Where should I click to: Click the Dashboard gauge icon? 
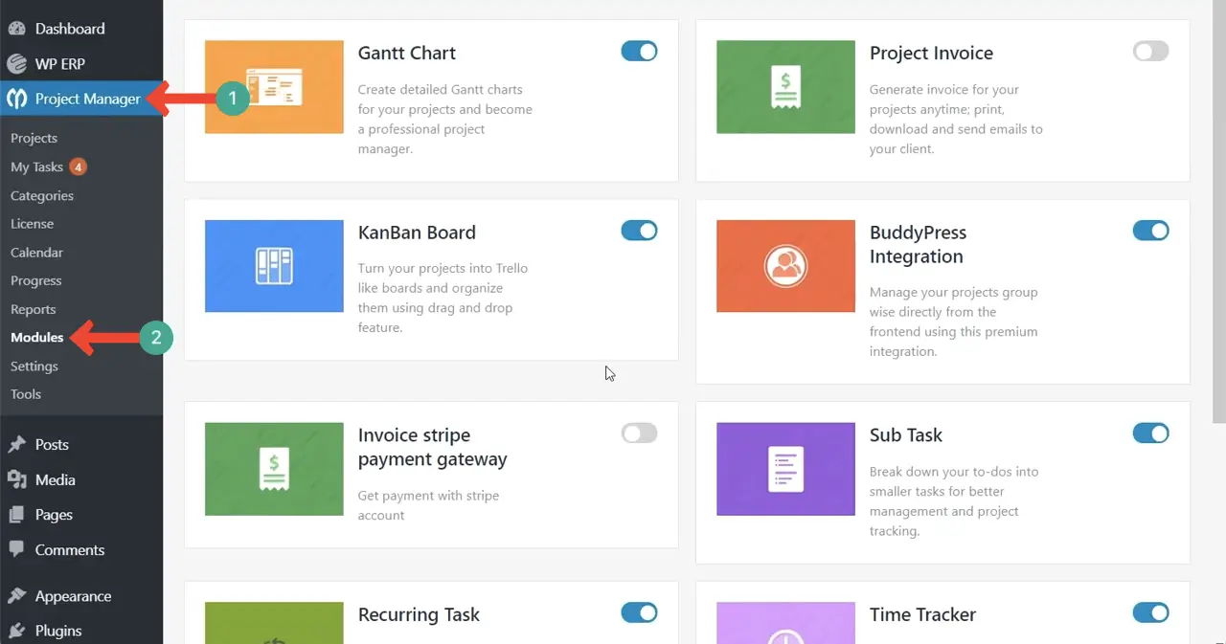[16, 29]
